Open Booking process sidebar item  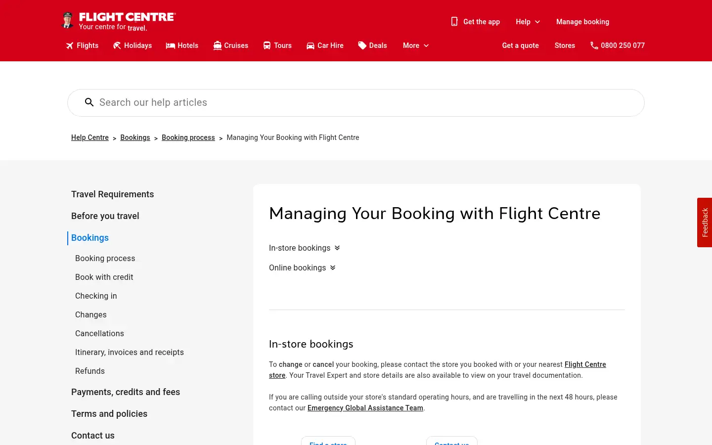(x=105, y=258)
